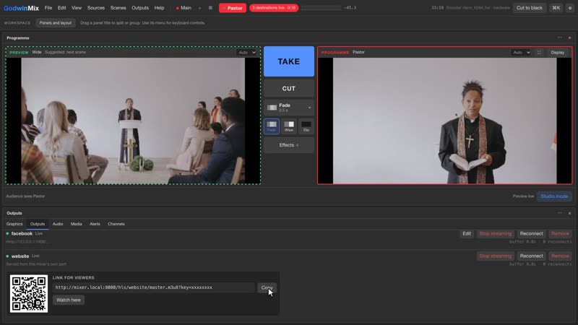Edit the facebook destination
Screen dimensions: 578x325
tap(467, 233)
